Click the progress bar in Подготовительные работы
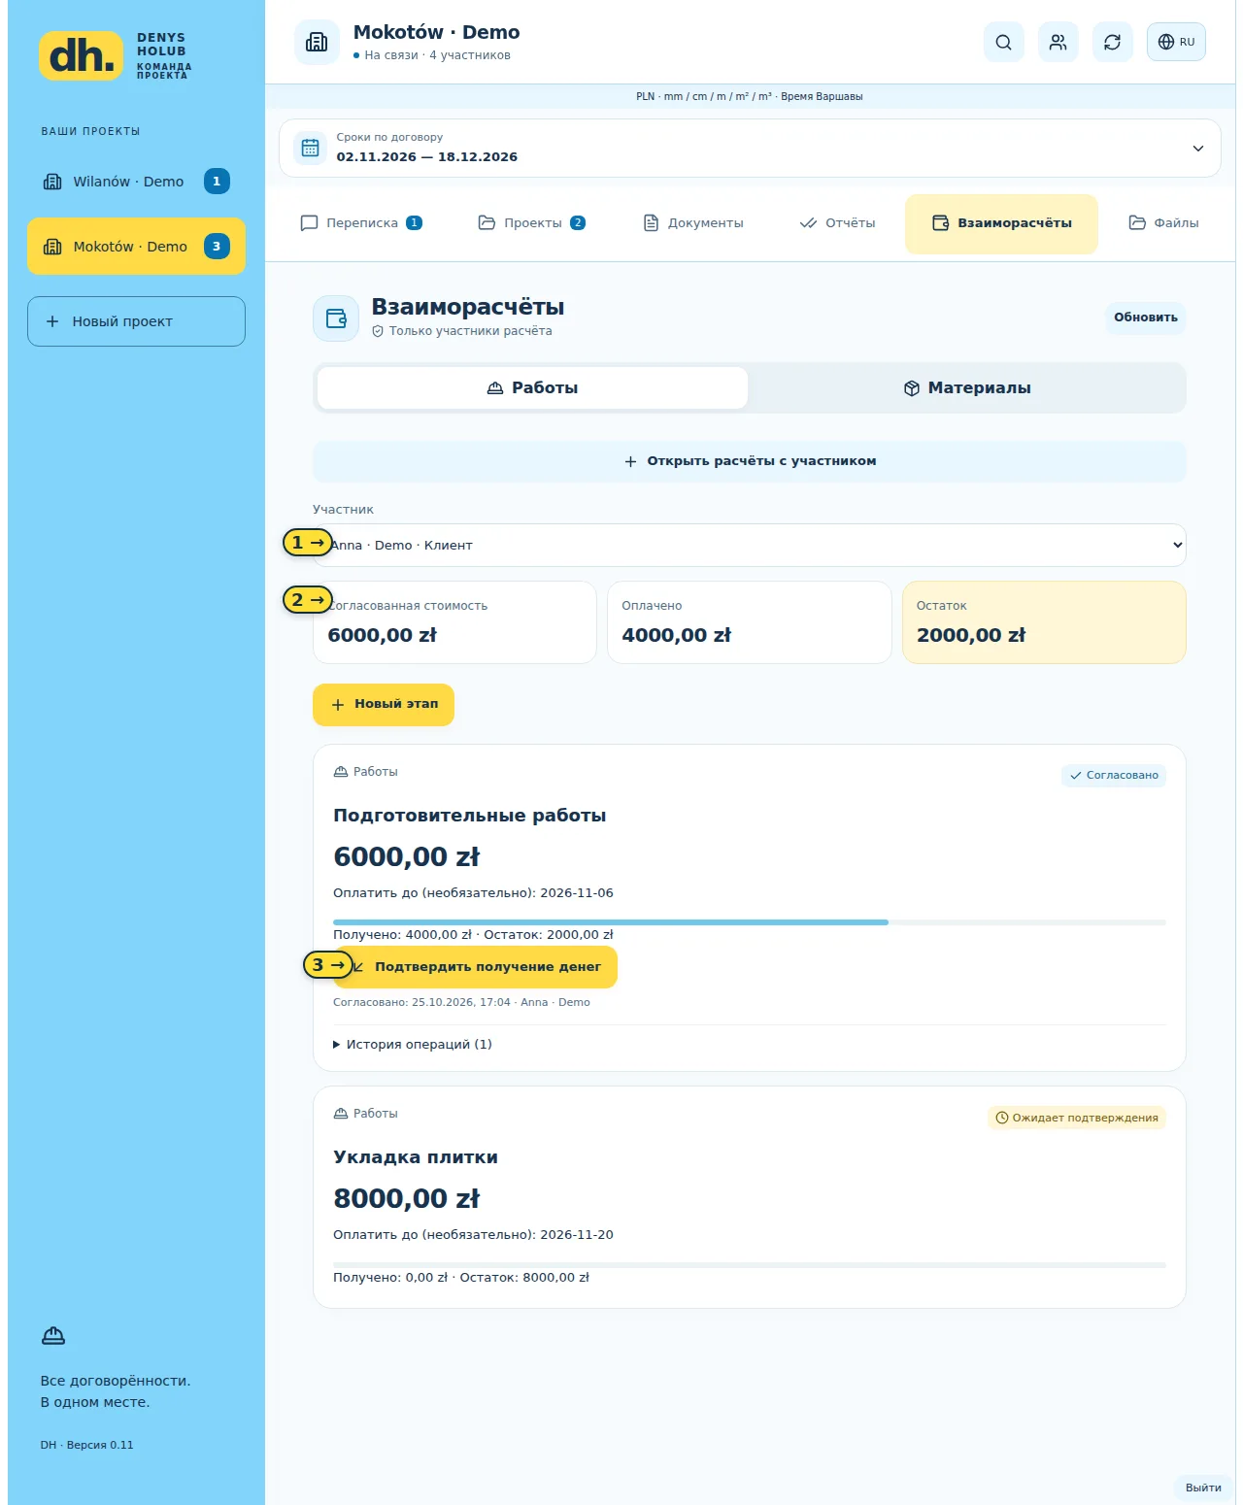The image size is (1243, 1505). 750,922
